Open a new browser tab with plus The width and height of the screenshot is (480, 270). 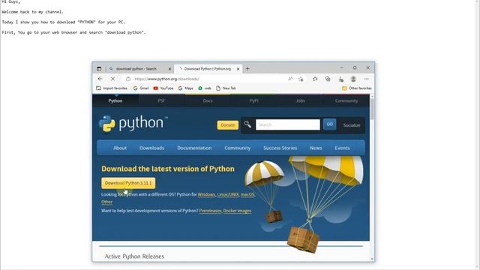click(247, 69)
